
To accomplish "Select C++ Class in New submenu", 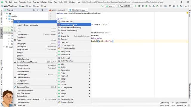I will point(74,43).
